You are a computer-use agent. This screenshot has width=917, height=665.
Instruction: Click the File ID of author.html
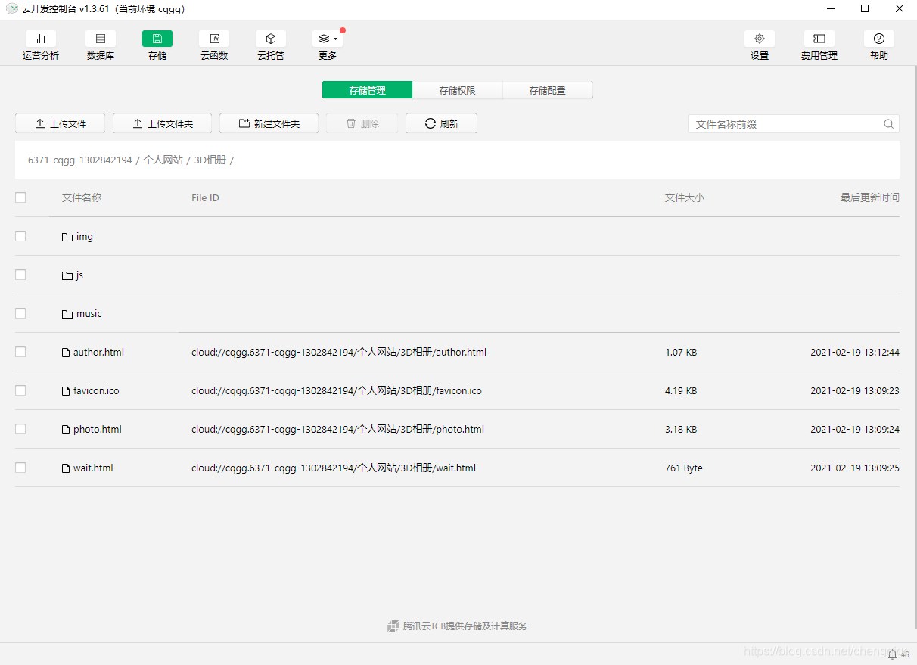[339, 353]
